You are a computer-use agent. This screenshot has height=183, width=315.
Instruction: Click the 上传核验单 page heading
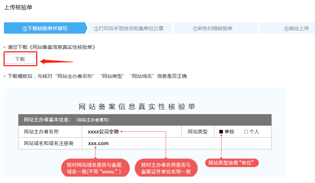18,7
